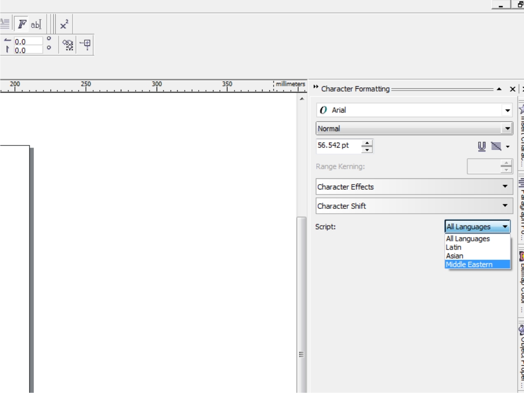Open the Paragraph Formatting docker tab
524x393 pixels.
pyautogui.click(x=521, y=208)
